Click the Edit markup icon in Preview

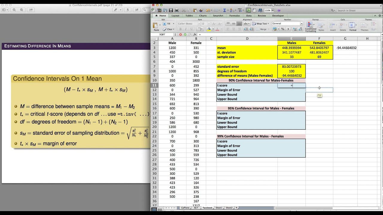tap(137, 10)
